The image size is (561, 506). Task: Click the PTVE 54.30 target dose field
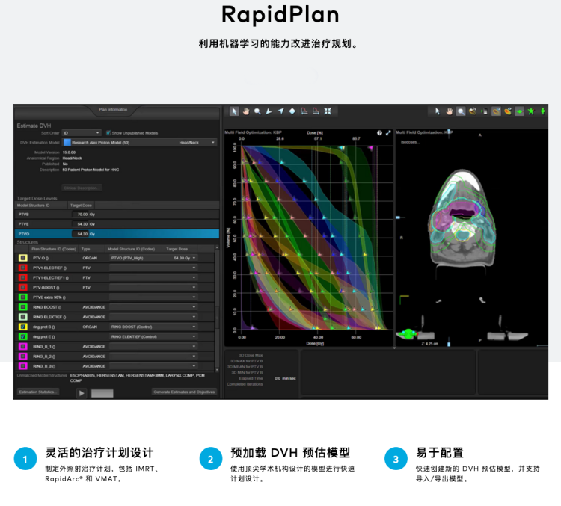point(81,224)
